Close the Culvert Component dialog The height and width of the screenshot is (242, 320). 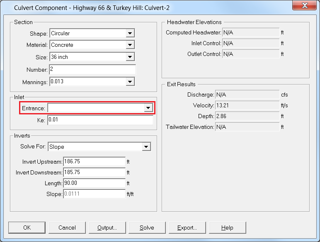[305, 5]
